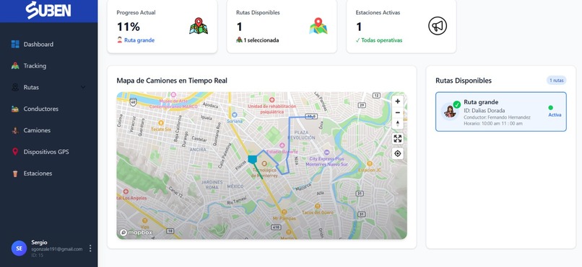Viewport: 582px width, 267px height.
Task: Click the map icon in Rutas Disponibles card
Action: coord(318,26)
